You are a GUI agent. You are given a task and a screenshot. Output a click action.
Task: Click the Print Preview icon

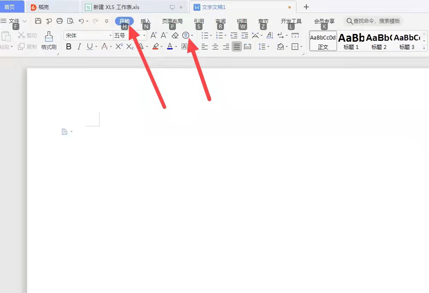point(70,21)
